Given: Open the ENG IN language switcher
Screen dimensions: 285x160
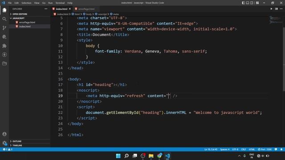Looking at the screenshot, I should [x=252, y=156].
